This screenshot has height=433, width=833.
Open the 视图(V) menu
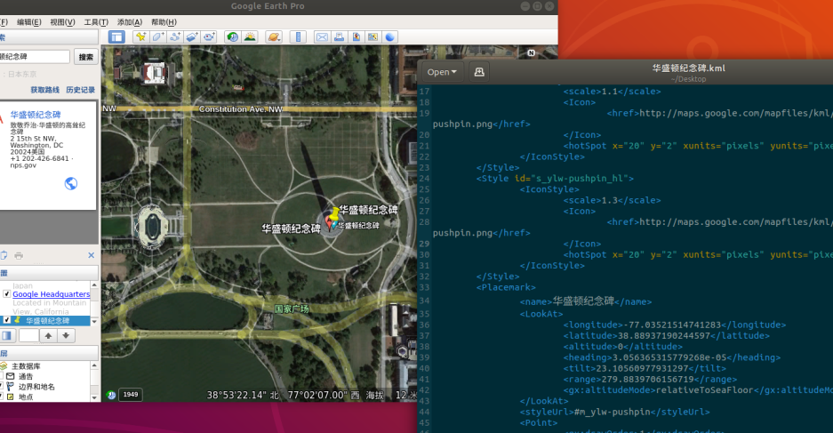click(x=62, y=21)
